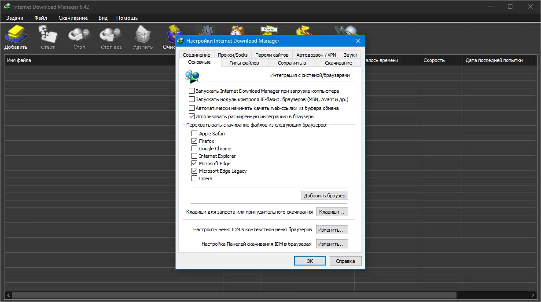Click the horizontal scrollbar left arrow
This screenshot has height=302, width=541.
click(8, 295)
